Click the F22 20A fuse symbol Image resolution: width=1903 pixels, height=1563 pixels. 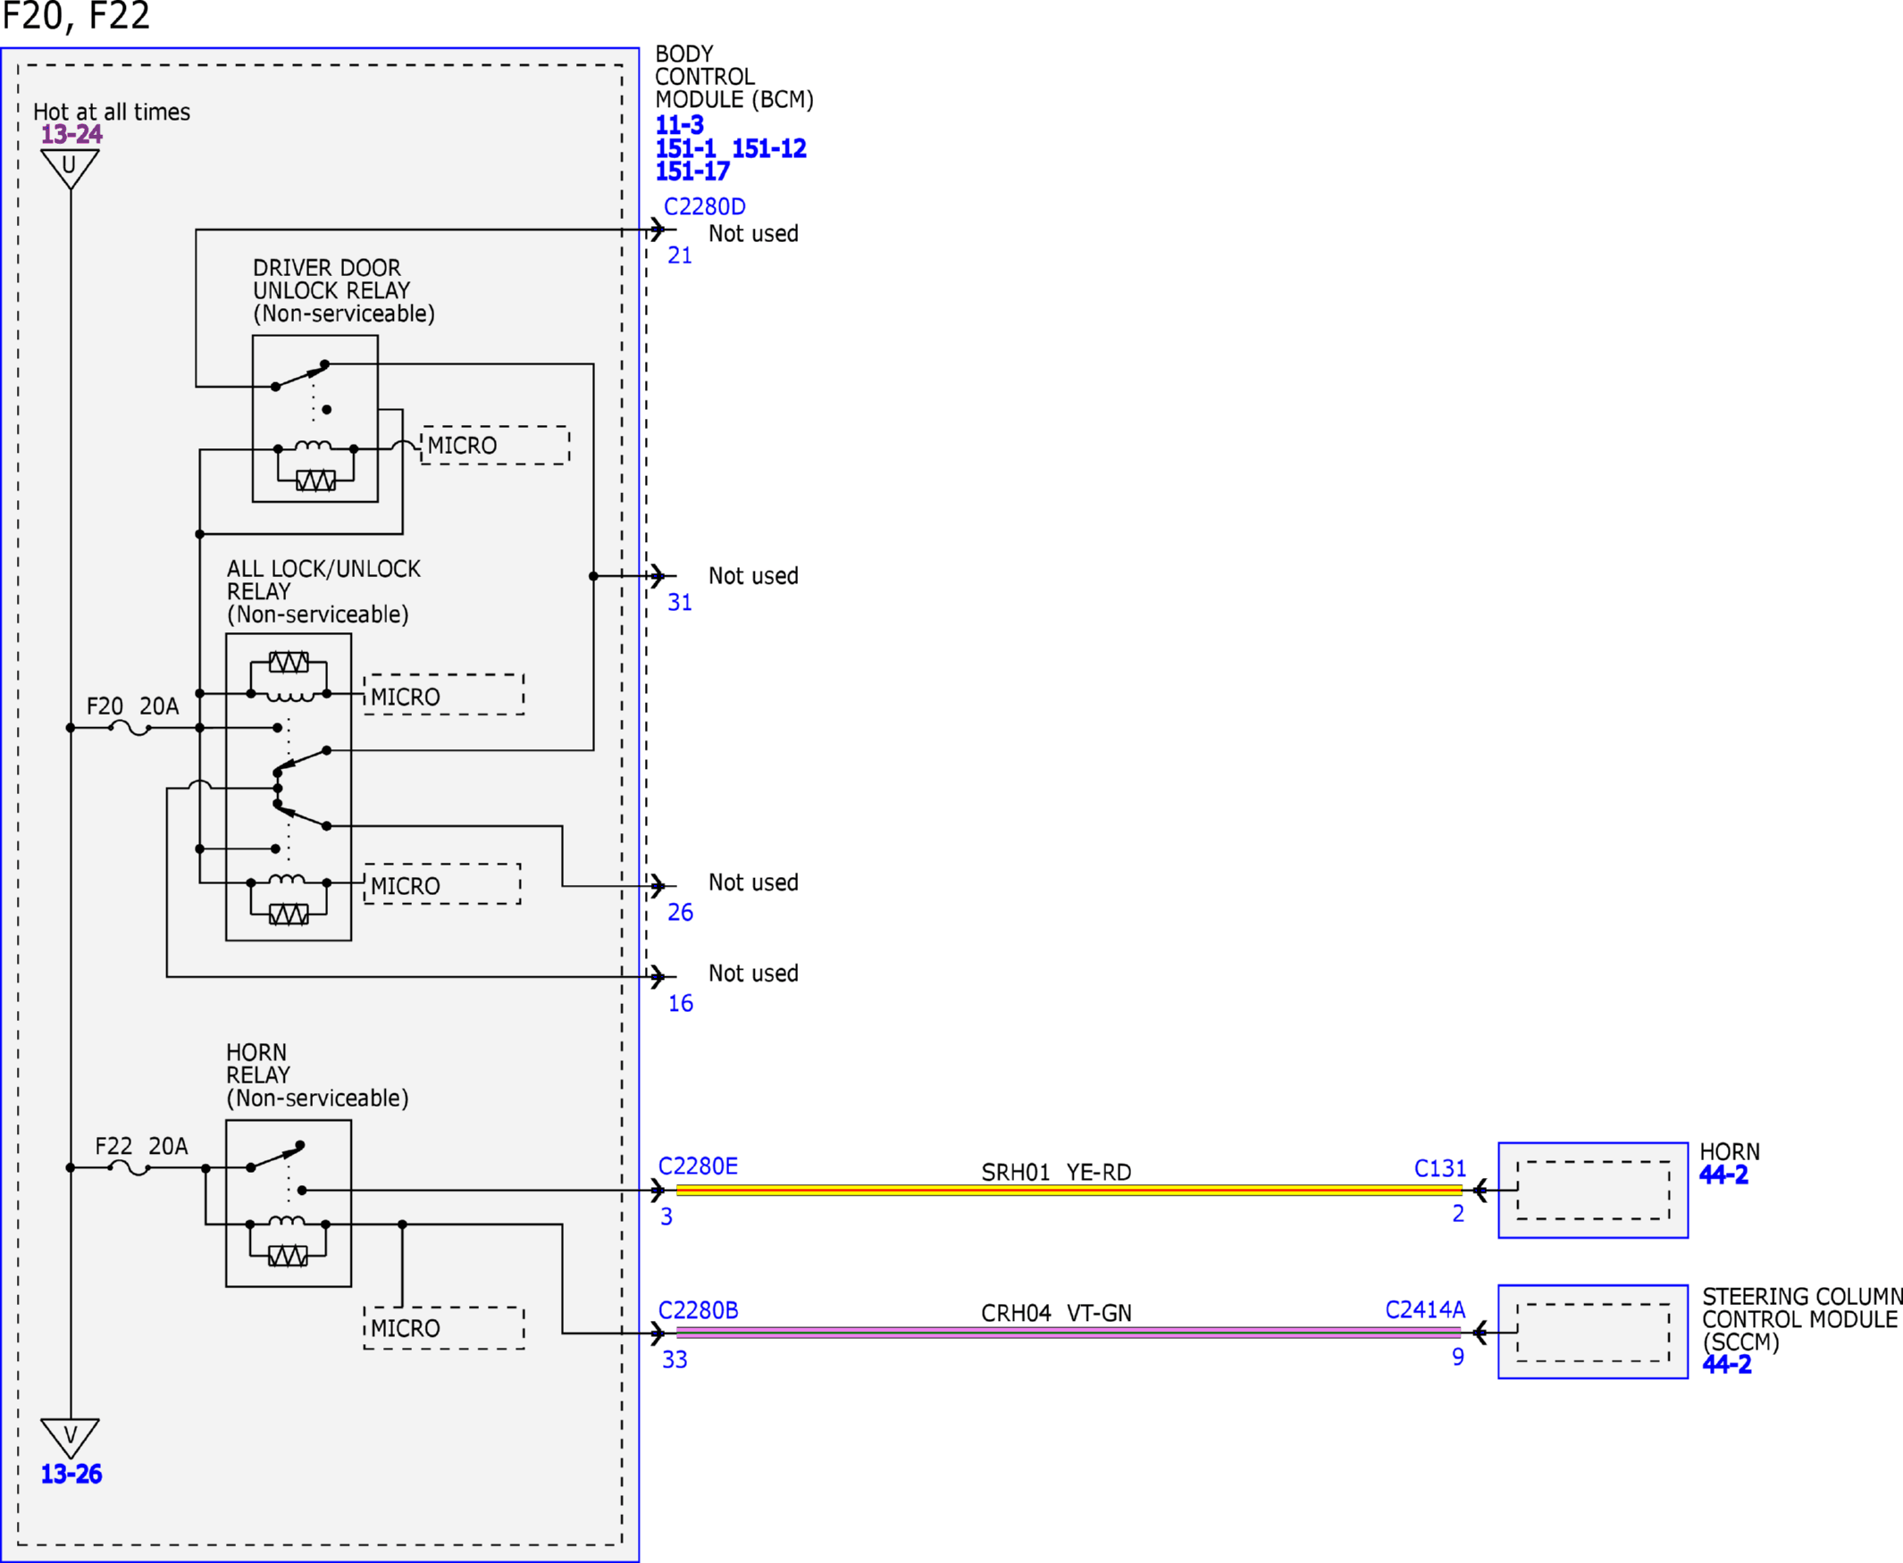pyautogui.click(x=129, y=1167)
